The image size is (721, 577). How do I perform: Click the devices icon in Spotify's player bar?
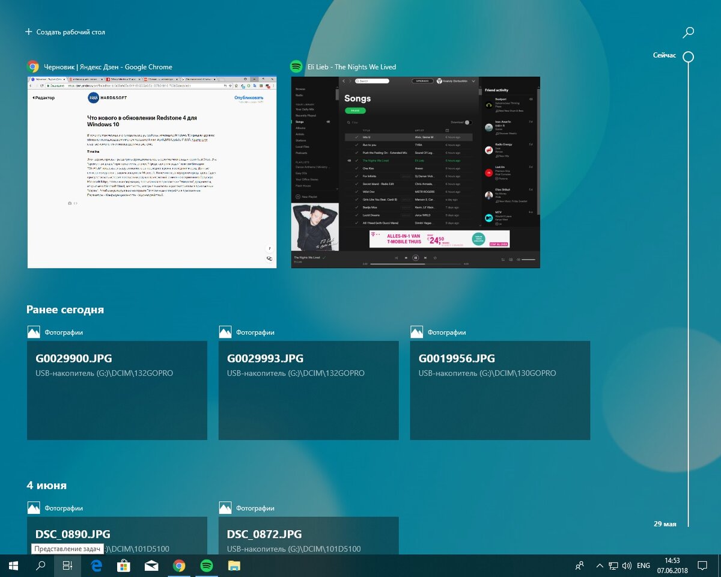510,259
